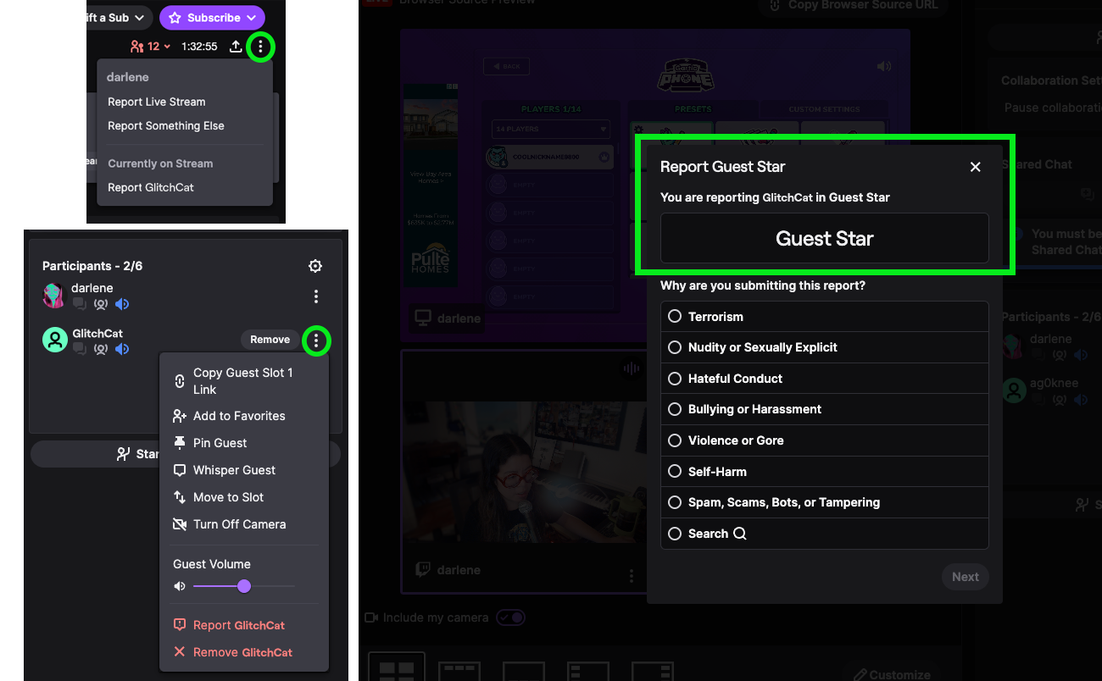Click the Remove button beside GlitchCat
The image size is (1102, 681).
click(x=270, y=340)
